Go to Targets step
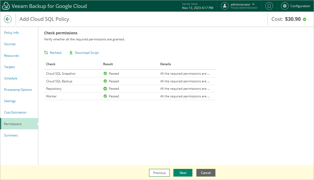The width and height of the screenshot is (314, 180). click(x=10, y=67)
